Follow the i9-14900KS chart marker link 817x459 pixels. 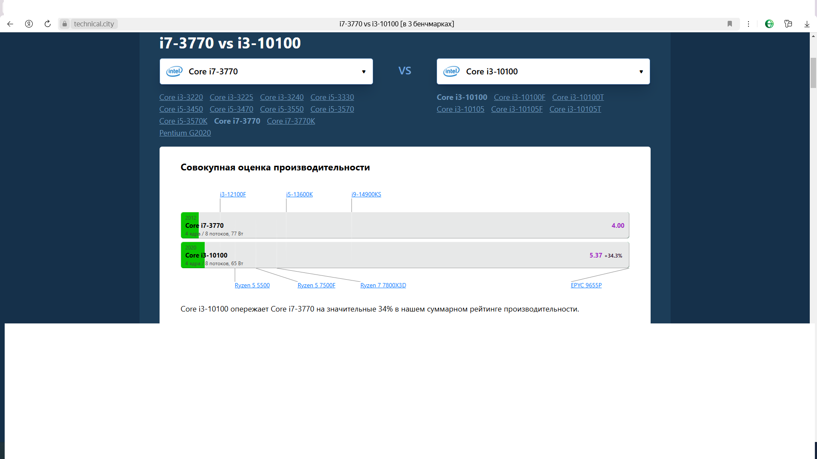tap(366, 194)
